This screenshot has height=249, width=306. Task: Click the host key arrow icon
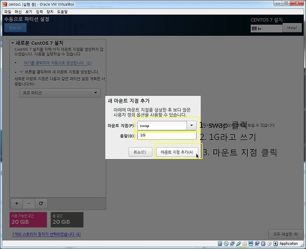275,243
